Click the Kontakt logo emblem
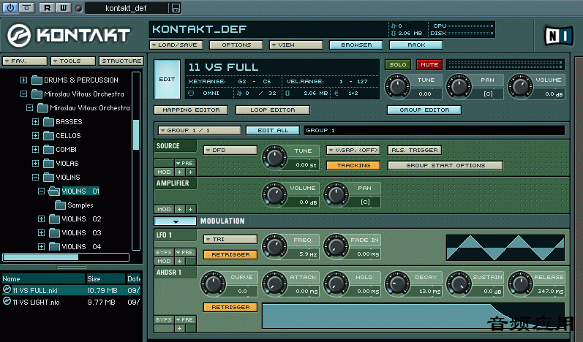 (x=19, y=35)
